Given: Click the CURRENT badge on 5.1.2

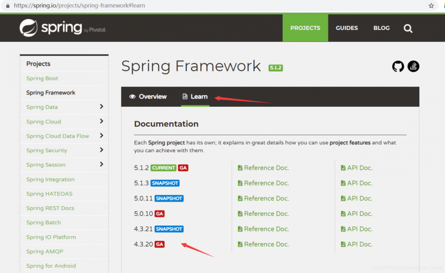Looking at the screenshot, I should [x=163, y=168].
